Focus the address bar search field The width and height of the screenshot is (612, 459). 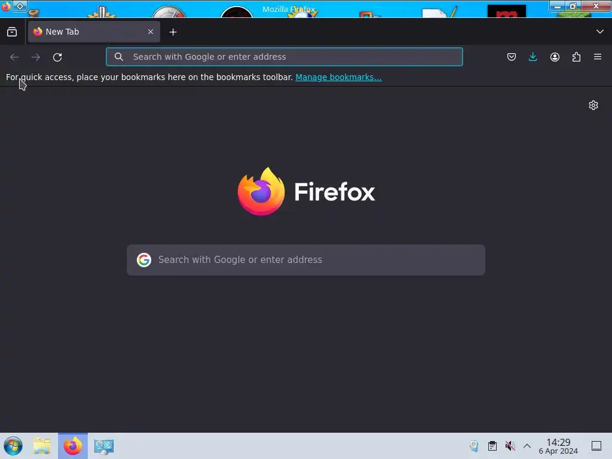click(284, 57)
